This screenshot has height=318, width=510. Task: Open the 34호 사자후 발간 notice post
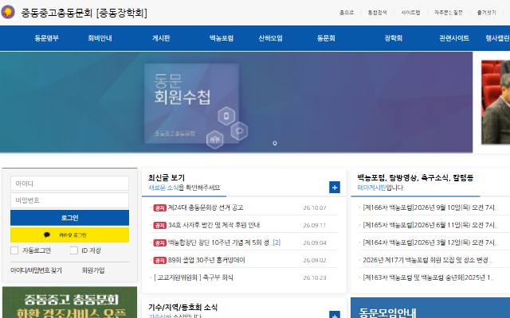(x=214, y=225)
